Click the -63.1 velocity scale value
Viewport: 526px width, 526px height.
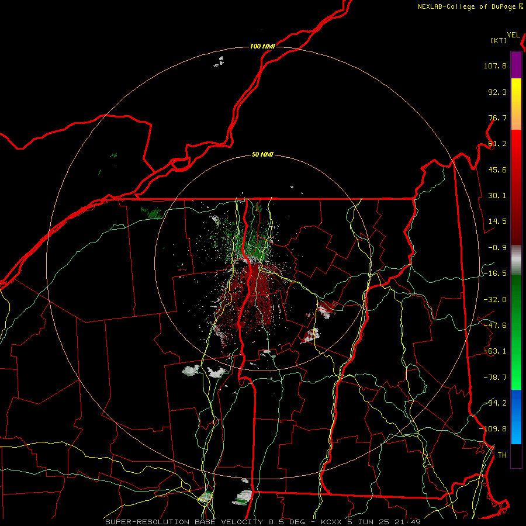(x=495, y=351)
